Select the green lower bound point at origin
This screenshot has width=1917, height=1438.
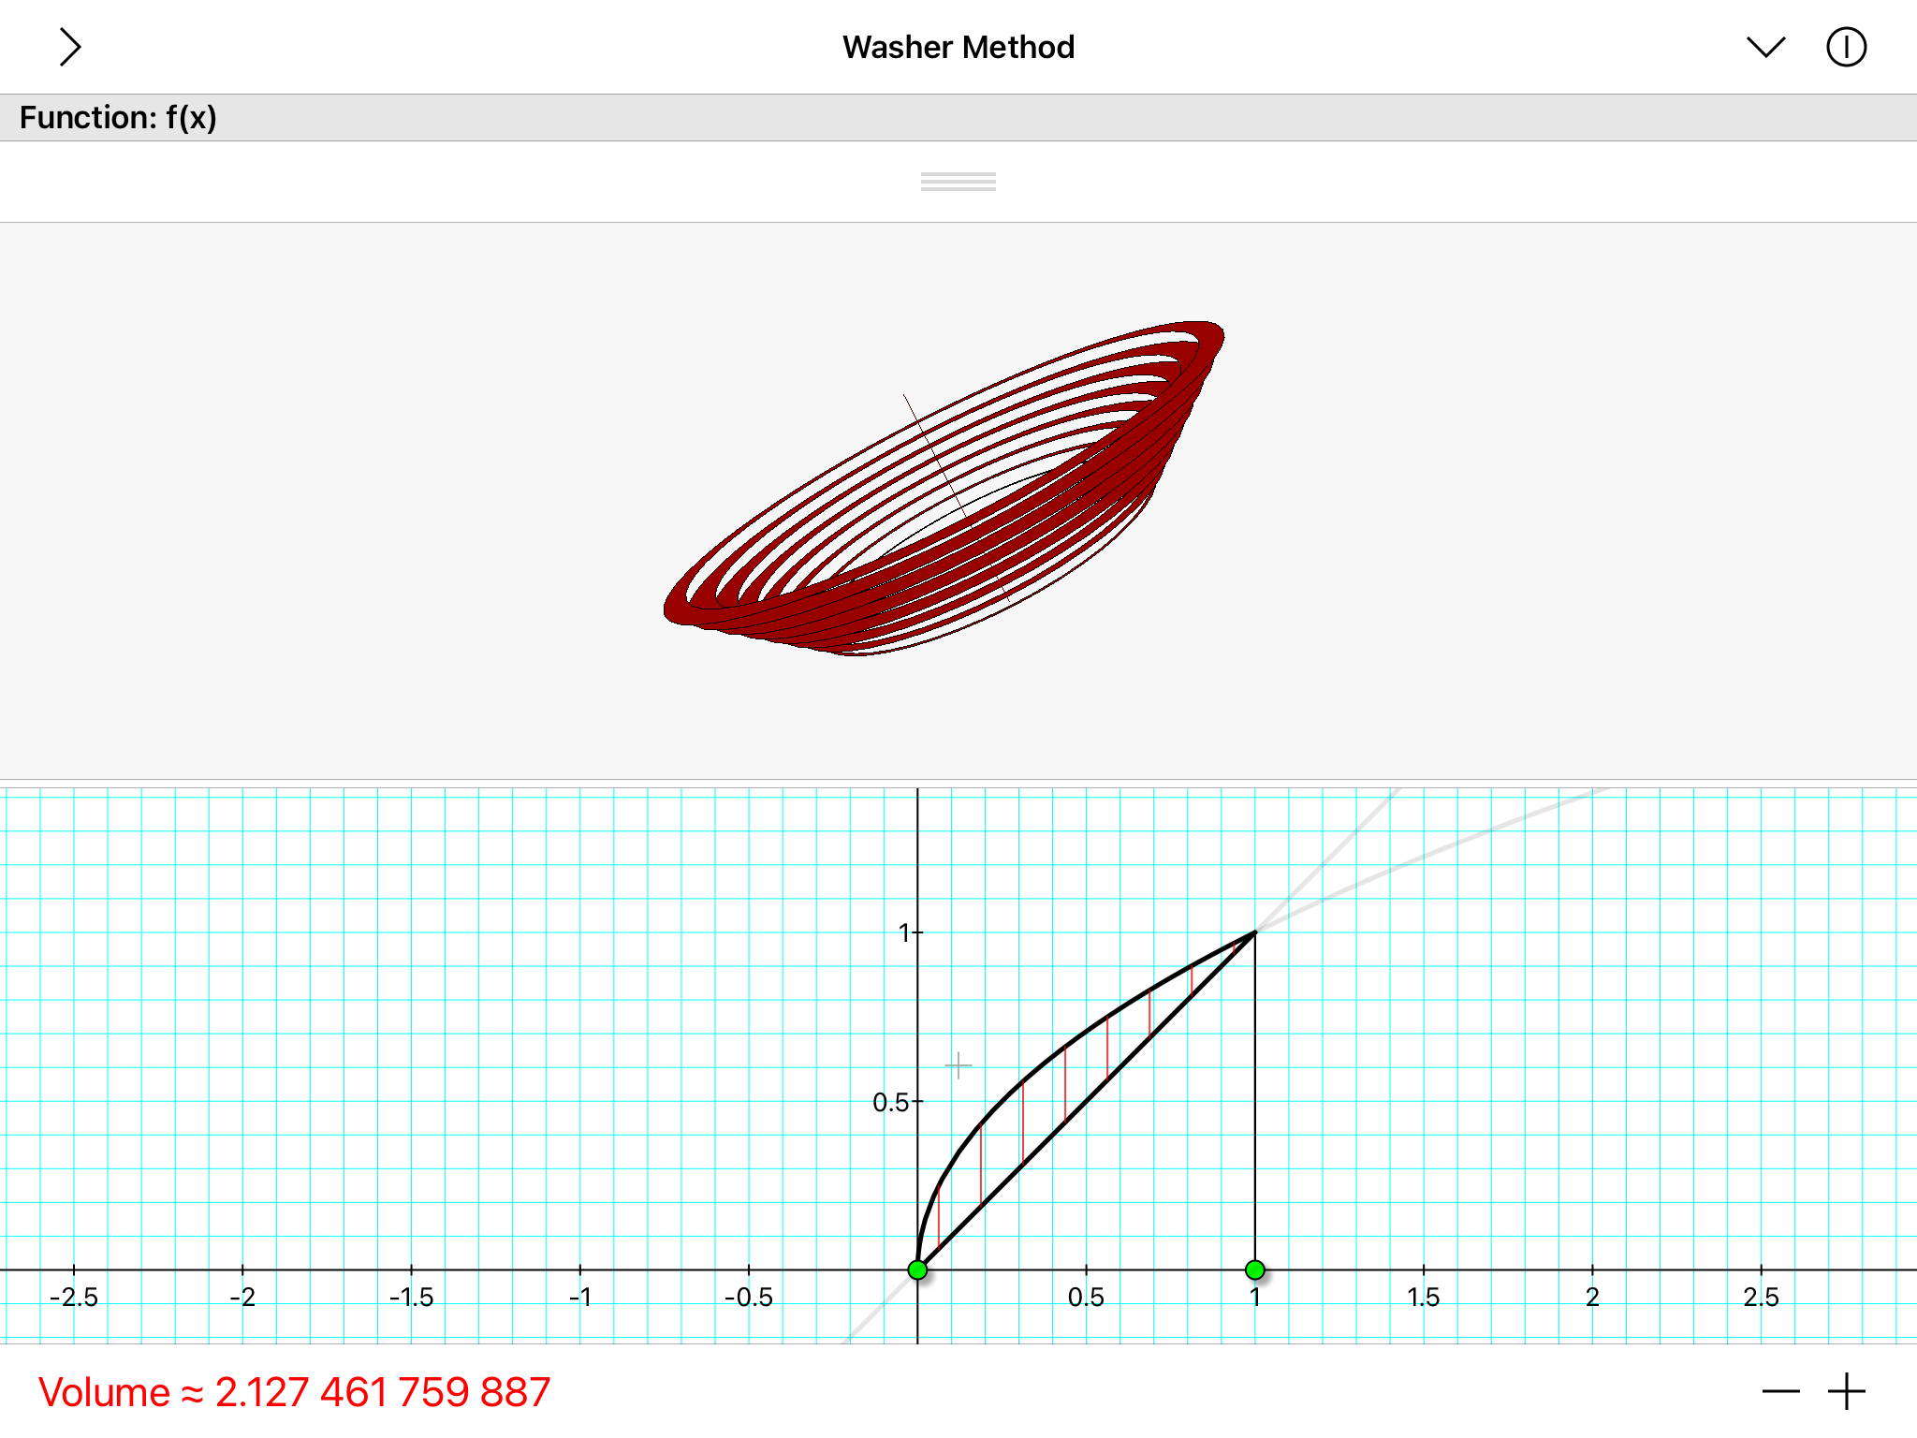click(917, 1269)
